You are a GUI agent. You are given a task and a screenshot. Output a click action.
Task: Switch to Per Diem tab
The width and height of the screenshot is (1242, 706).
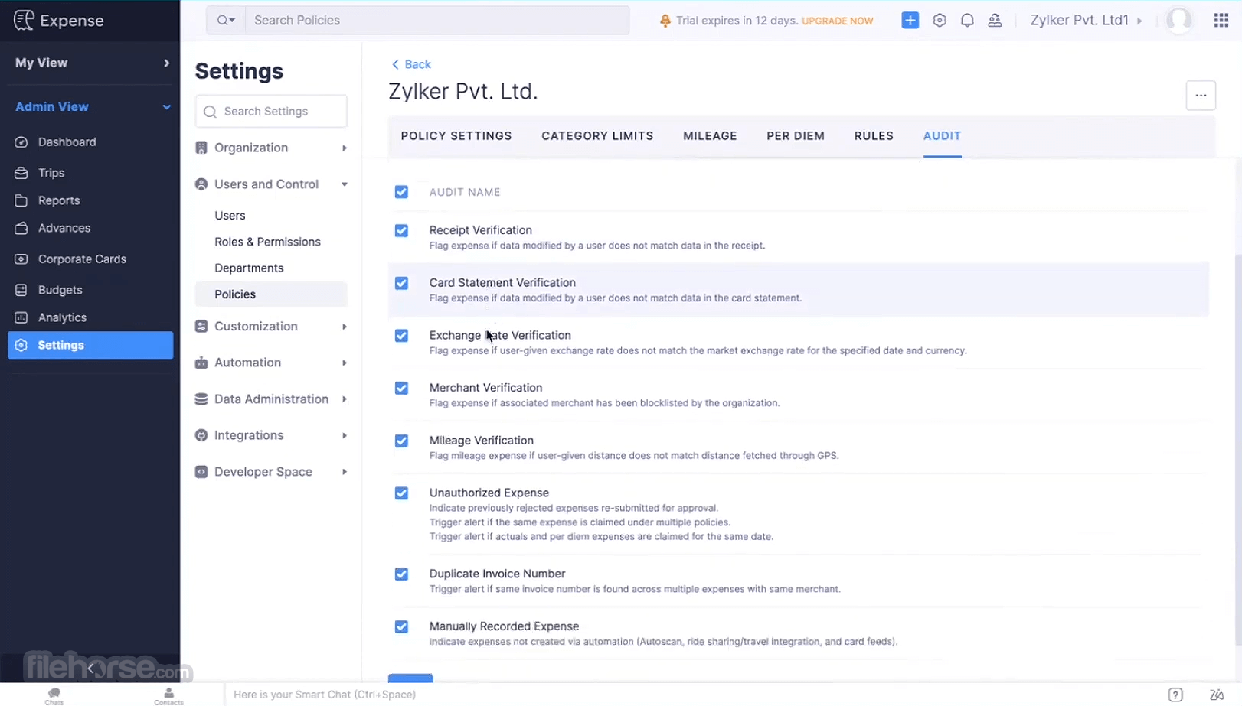point(796,136)
